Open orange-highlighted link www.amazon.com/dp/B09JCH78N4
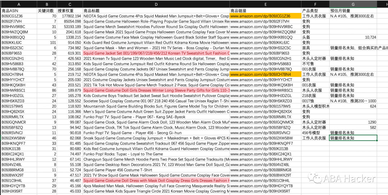Viewport: 388px width, 195px height. (x=265, y=74)
